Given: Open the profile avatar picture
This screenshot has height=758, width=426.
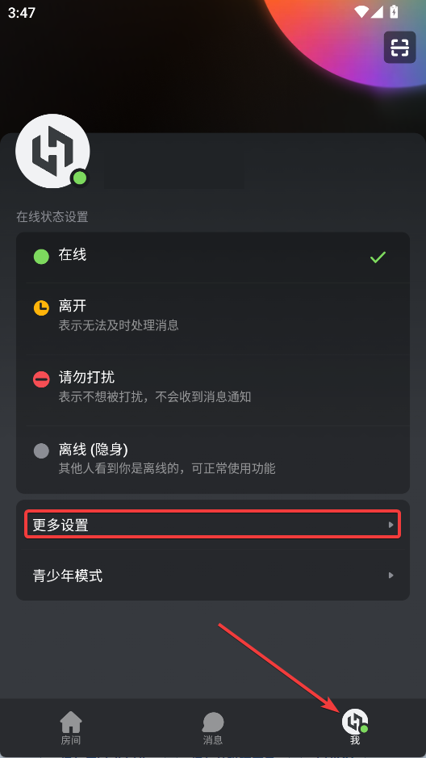Looking at the screenshot, I should click(52, 151).
